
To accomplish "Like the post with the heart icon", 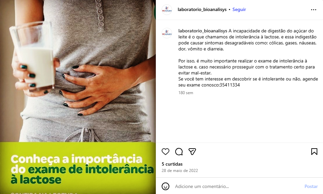I will point(166,152).
